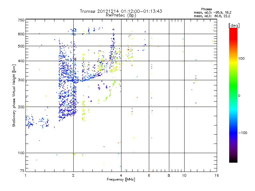Image resolution: width=255 pixels, height=191 pixels.
Task: Click the 'Phases' header text
Action: (206, 9)
